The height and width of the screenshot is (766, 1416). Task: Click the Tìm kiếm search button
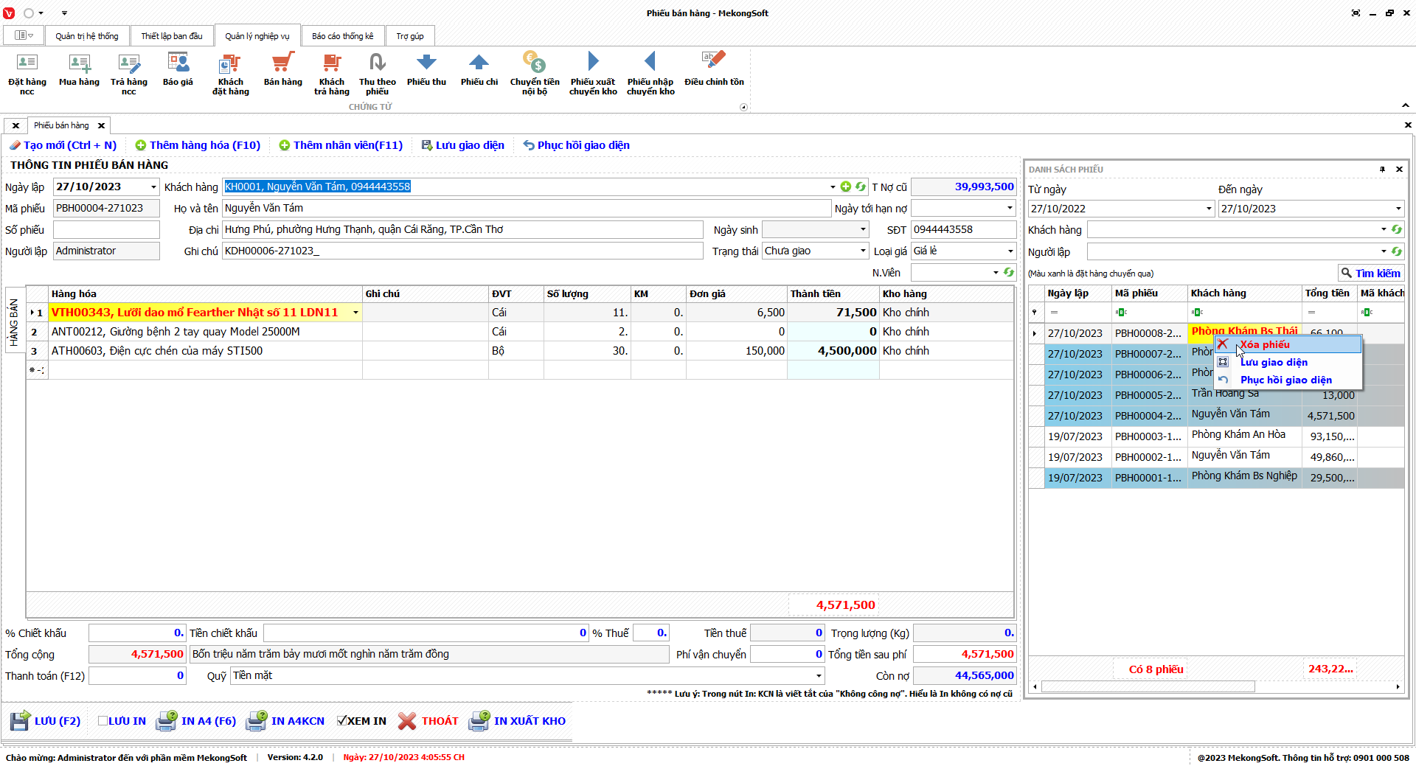(x=1370, y=274)
